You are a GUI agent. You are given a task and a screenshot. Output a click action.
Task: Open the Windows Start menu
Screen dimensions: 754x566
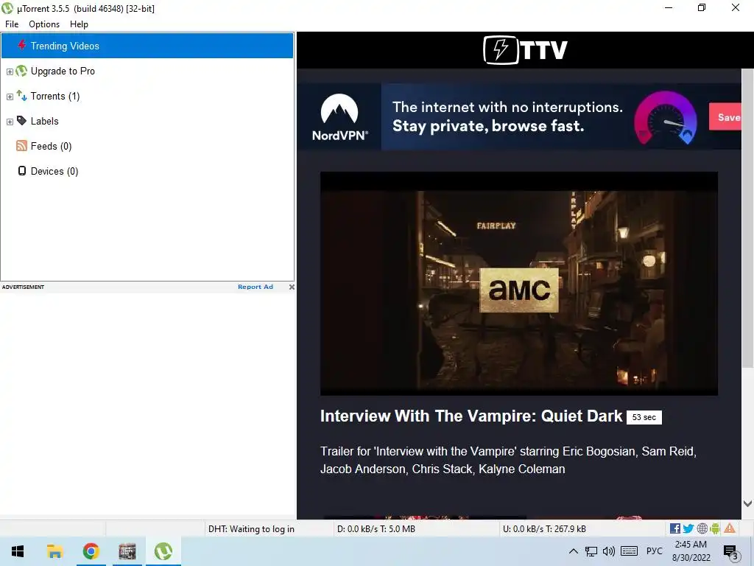(x=18, y=551)
